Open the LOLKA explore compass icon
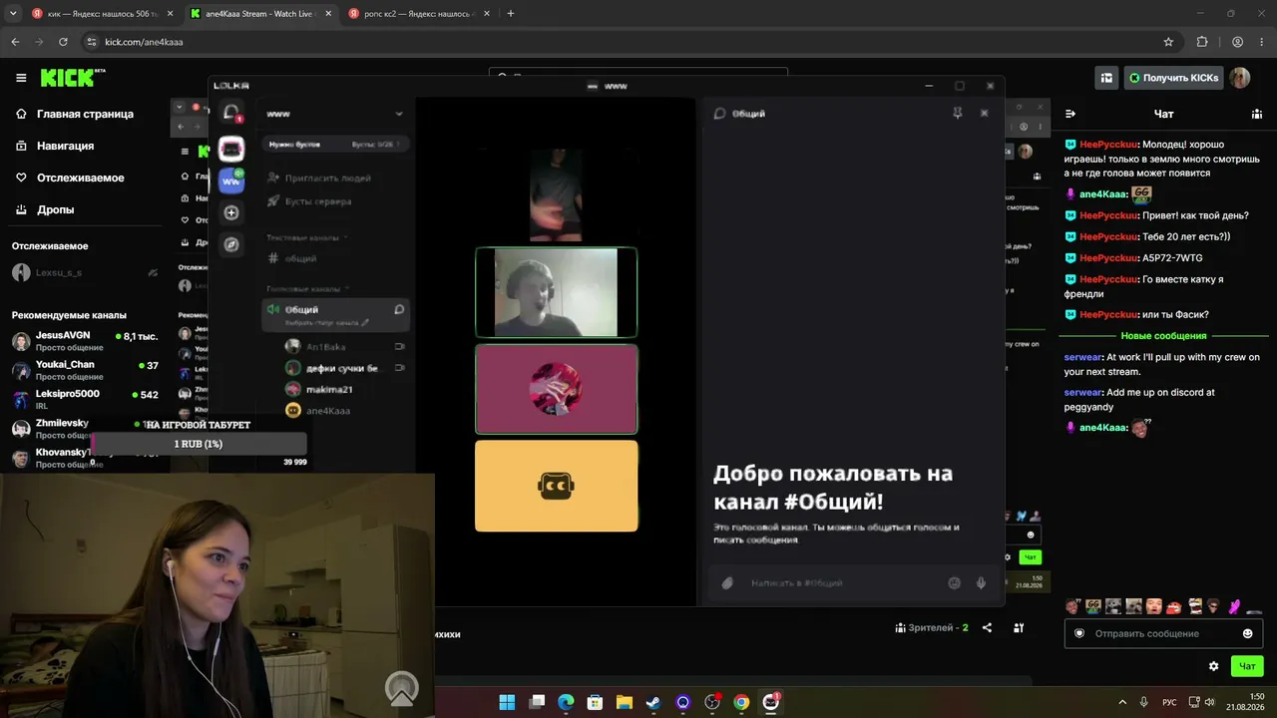Viewport: 1277px width, 718px height. pyautogui.click(x=231, y=244)
